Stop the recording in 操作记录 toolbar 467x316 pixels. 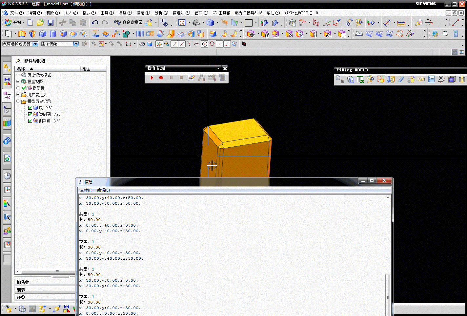[x=181, y=78]
